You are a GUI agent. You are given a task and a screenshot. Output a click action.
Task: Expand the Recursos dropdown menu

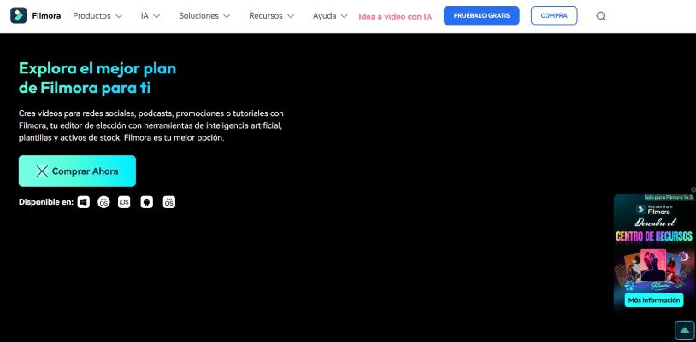coord(271,16)
